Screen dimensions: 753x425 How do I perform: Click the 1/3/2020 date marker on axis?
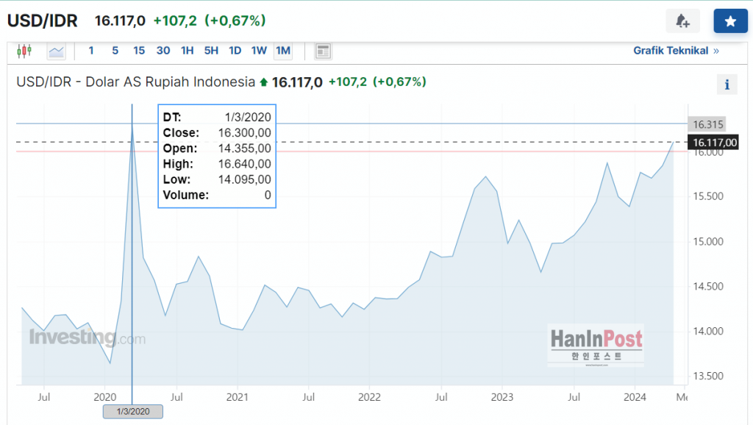click(132, 412)
